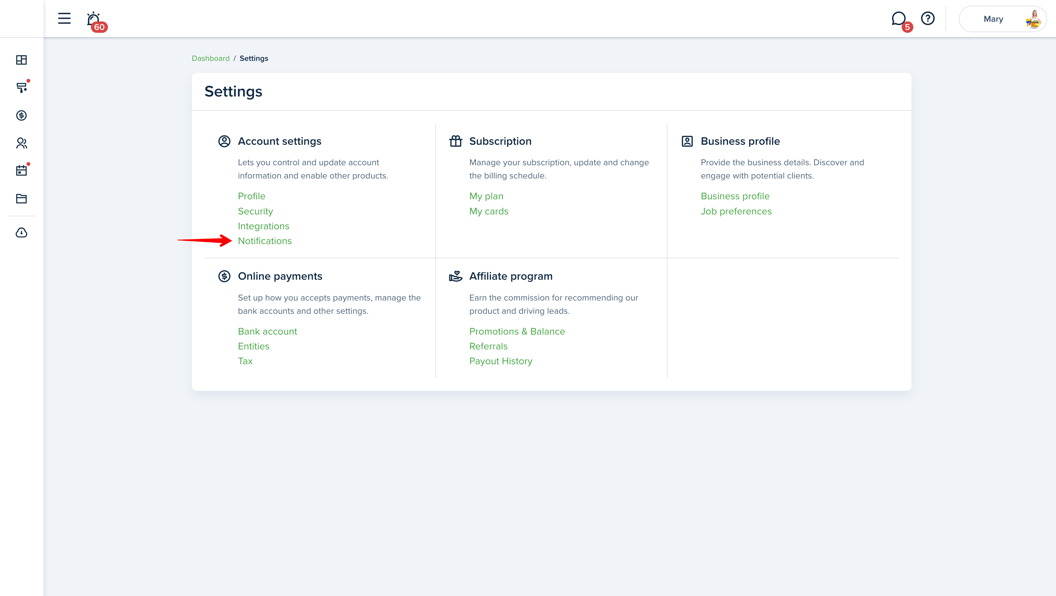Click Affiliate program hand-heart icon
This screenshot has width=1056, height=596.
pyautogui.click(x=455, y=277)
